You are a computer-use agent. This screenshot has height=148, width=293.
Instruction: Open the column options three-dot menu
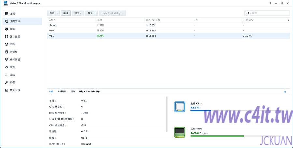coord(288,20)
